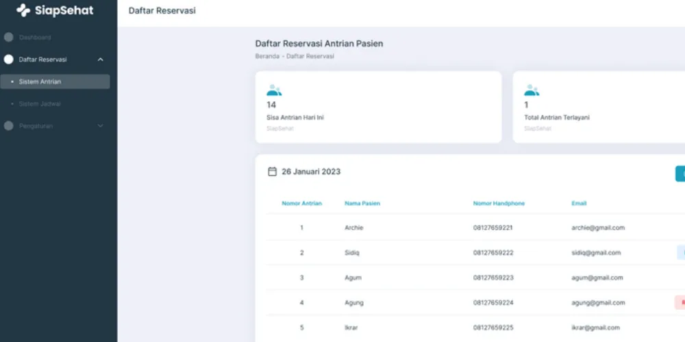This screenshot has height=342, width=685.
Task: Click phone number 08127659225
Action: [493, 328]
